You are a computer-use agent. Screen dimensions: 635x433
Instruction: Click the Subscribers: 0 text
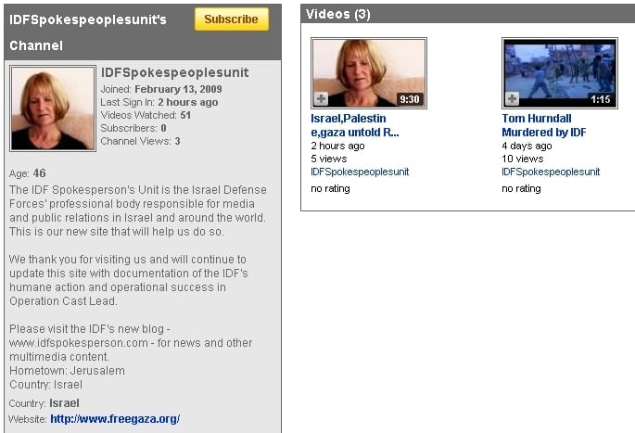click(133, 128)
